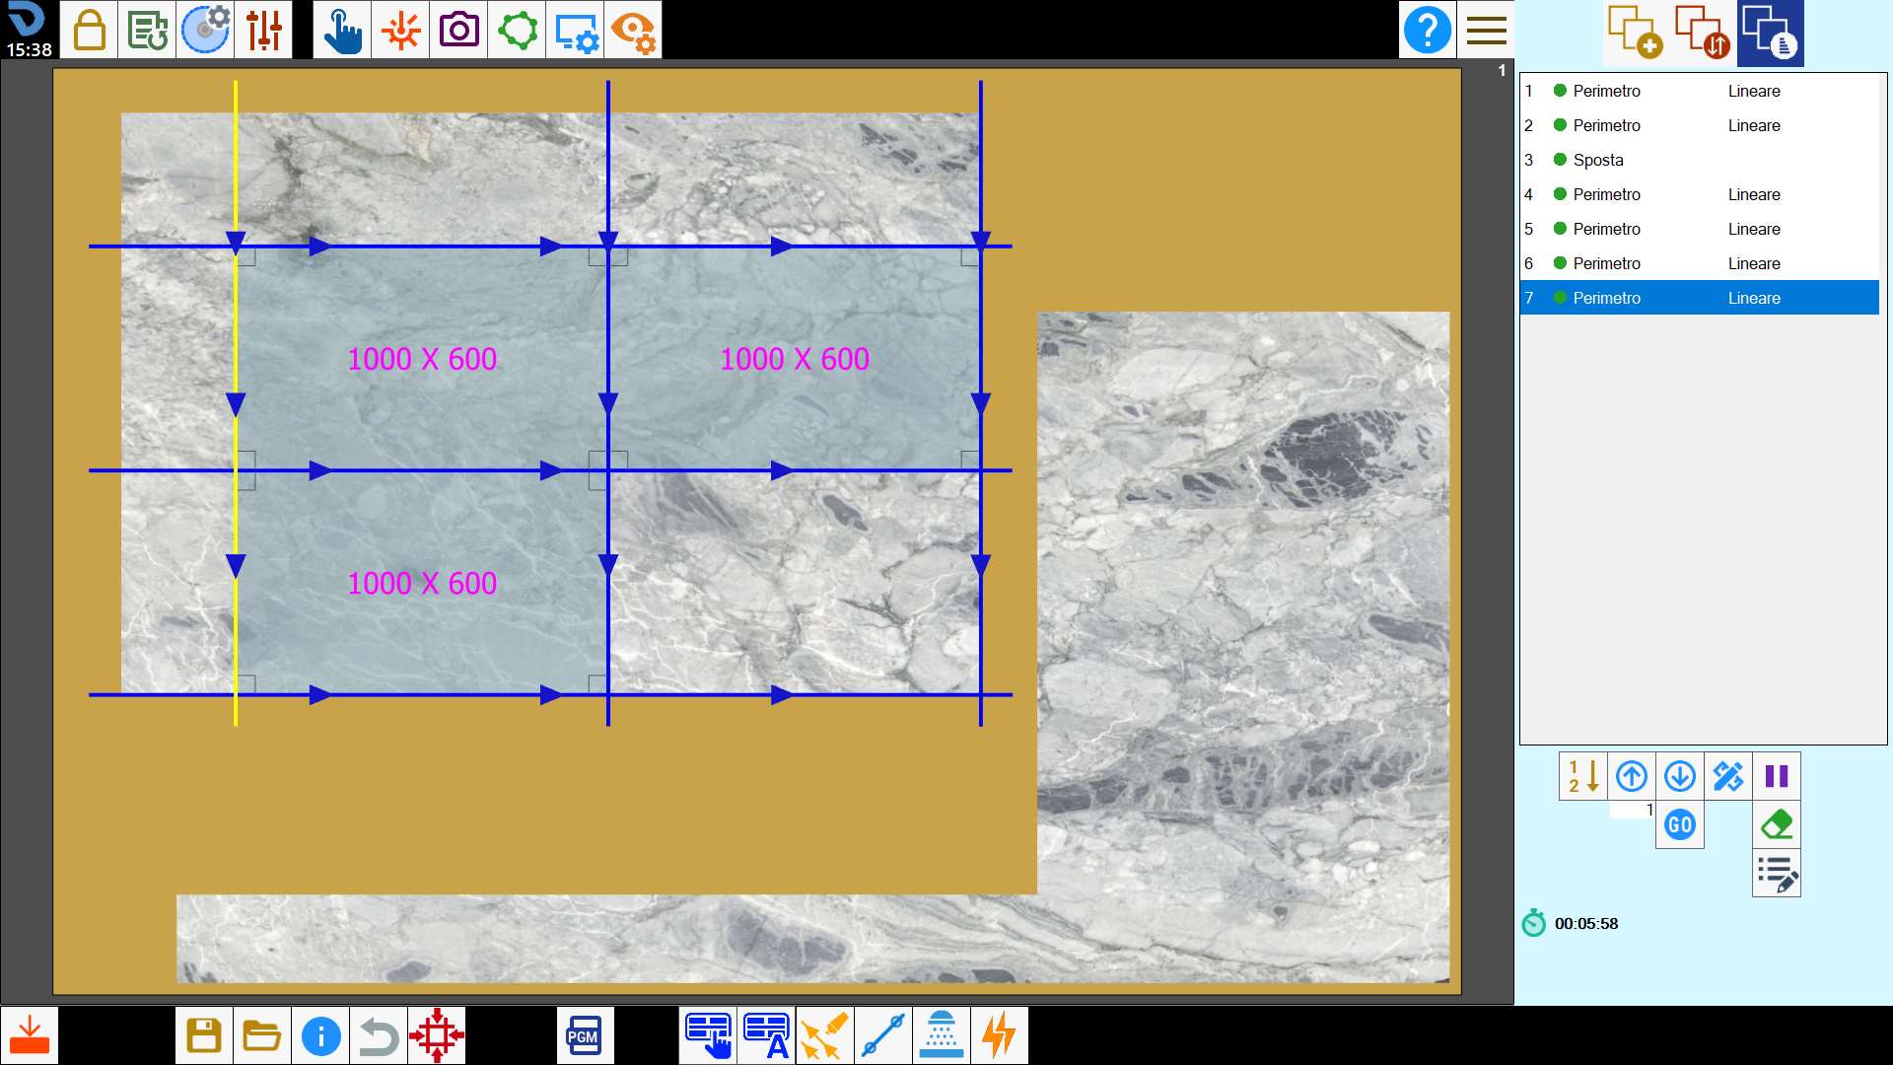1893x1065 pixels.
Task: Click the red center-alignment arrows icon
Action: tap(437, 1035)
